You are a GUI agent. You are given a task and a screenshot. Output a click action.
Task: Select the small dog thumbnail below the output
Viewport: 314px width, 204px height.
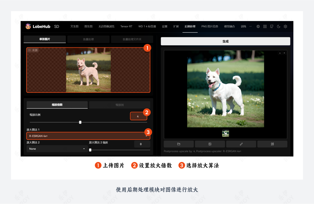point(225,134)
